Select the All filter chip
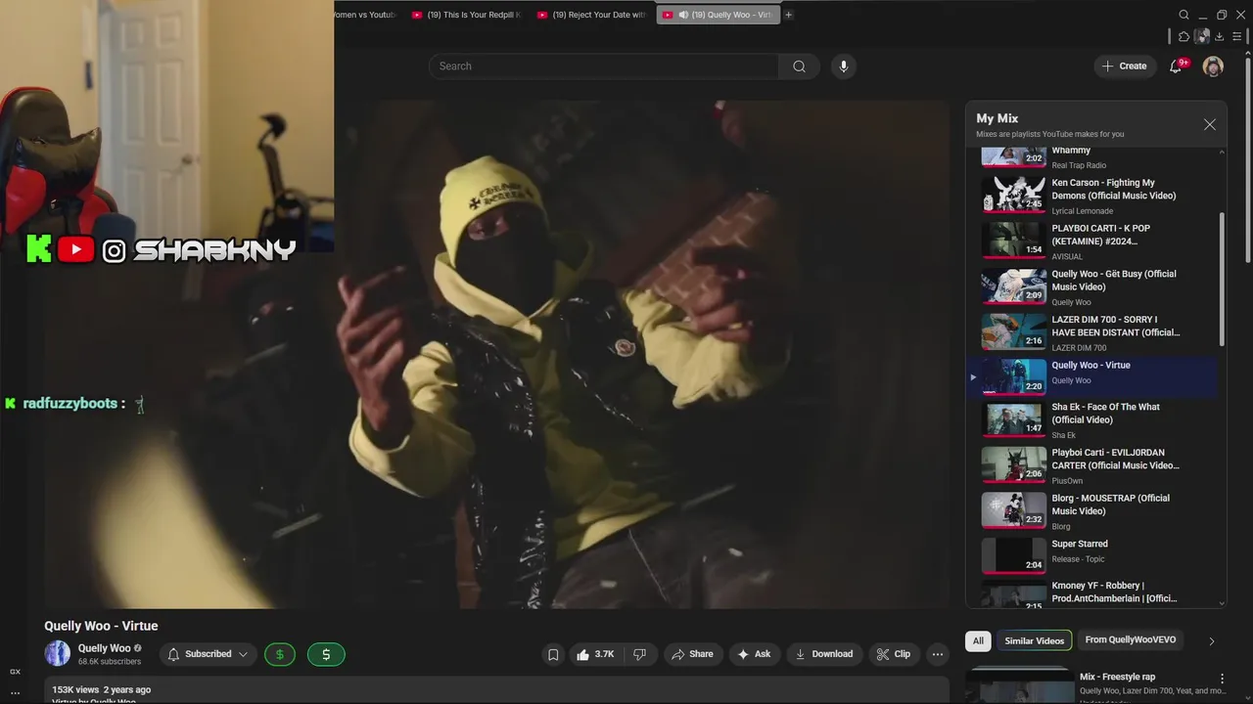 [977, 640]
